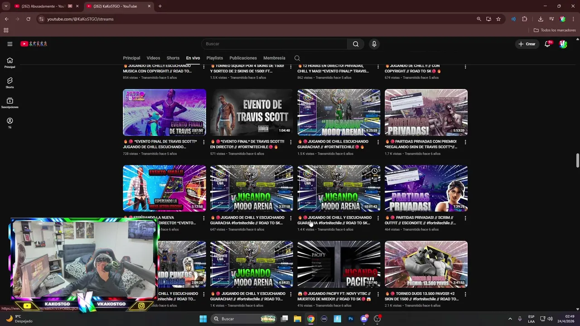
Task: Open the Travis Scott event 2:07:50 thumbnail
Action: click(x=164, y=112)
